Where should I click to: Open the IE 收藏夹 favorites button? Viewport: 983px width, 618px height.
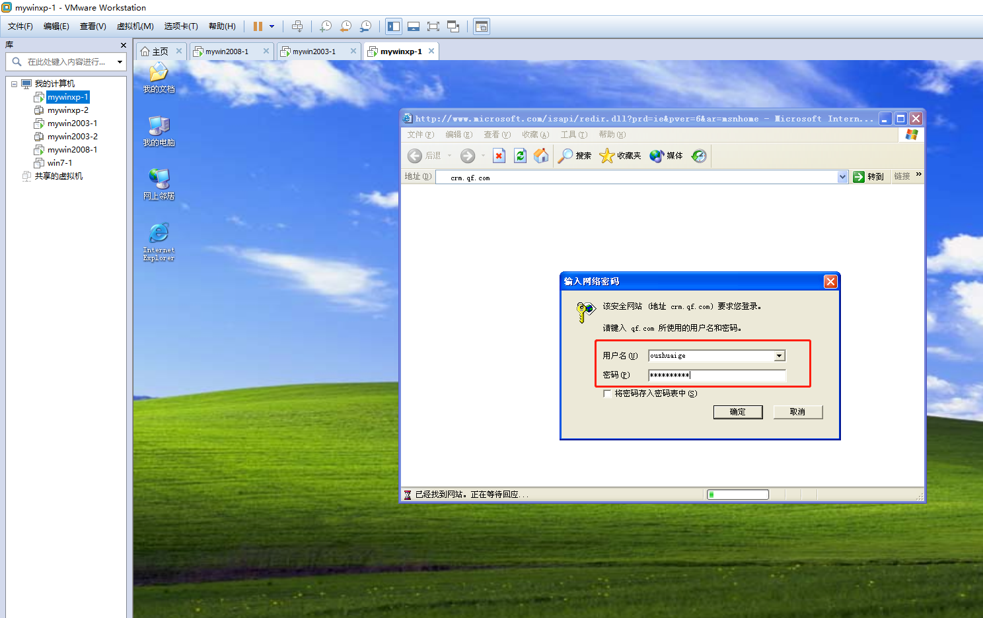click(620, 156)
